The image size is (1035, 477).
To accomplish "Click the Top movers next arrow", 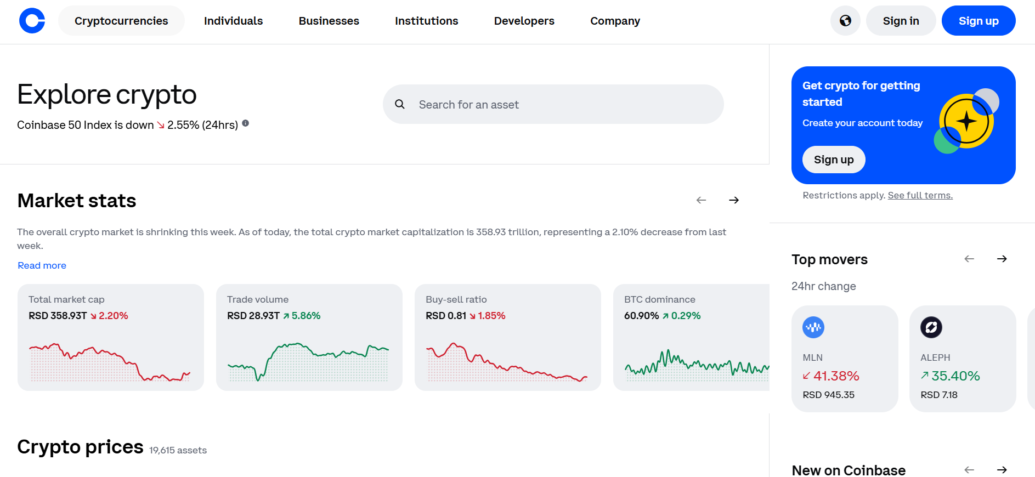I will pos(1002,259).
